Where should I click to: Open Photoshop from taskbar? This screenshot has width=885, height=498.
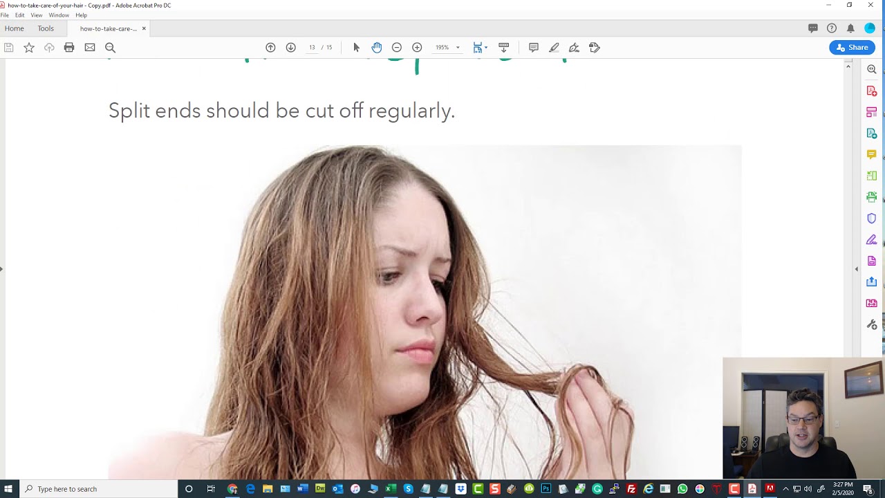coord(546,489)
